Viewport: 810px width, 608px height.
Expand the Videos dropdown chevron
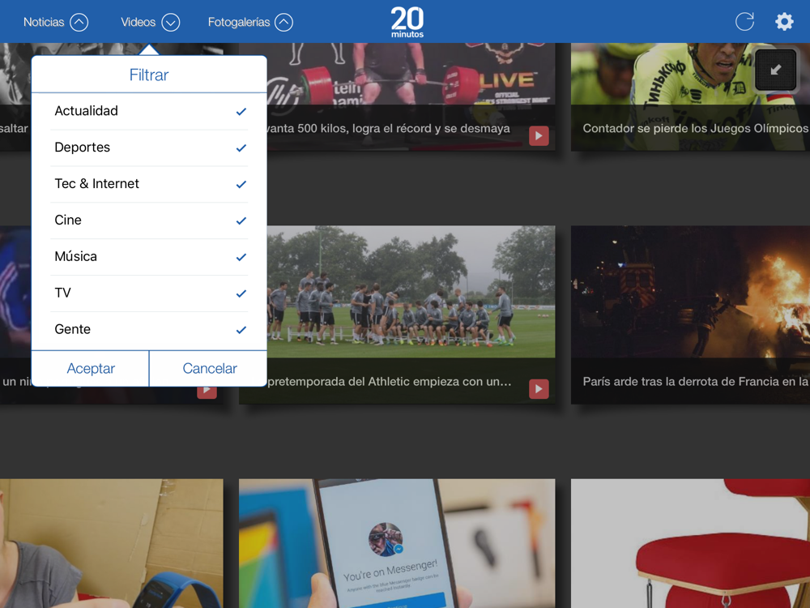(170, 22)
